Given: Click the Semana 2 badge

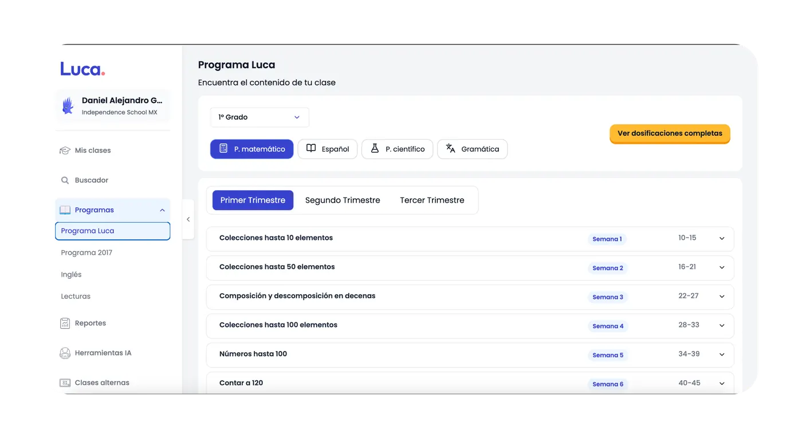Looking at the screenshot, I should pyautogui.click(x=608, y=268).
